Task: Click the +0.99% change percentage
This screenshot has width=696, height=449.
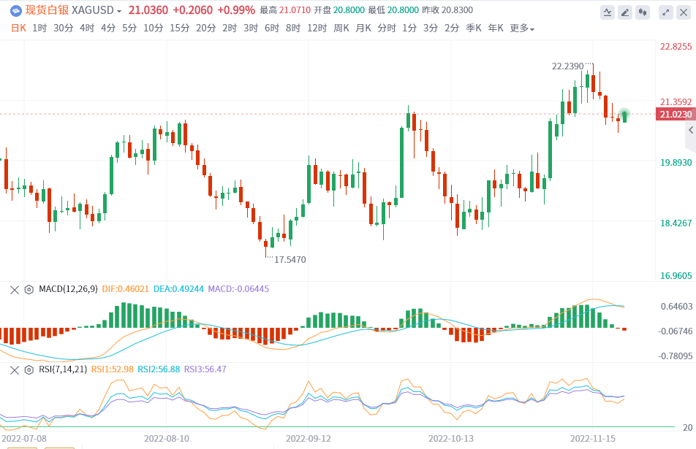Action: click(x=236, y=10)
